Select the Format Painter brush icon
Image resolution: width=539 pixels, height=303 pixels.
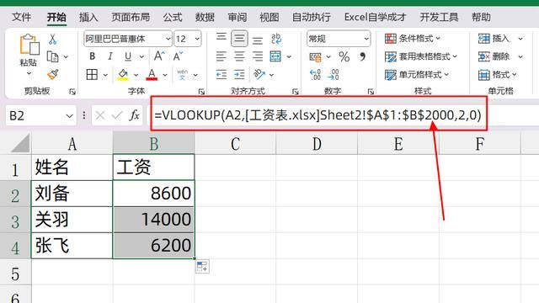coord(52,74)
